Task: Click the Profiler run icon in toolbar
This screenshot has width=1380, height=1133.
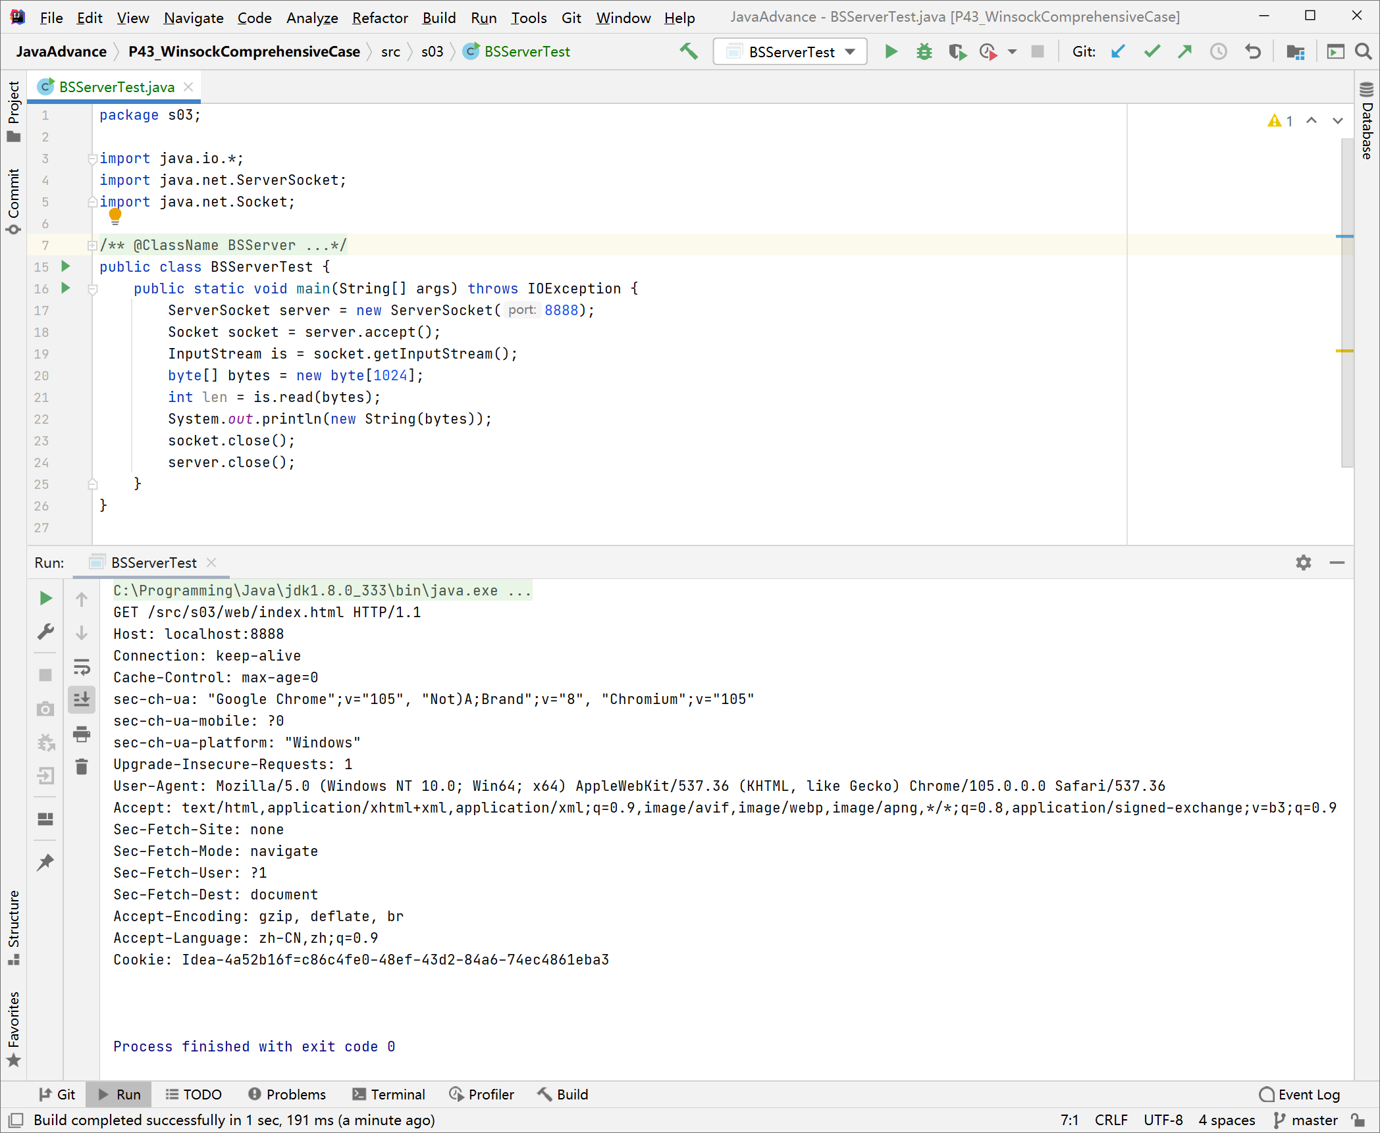Action: (988, 51)
